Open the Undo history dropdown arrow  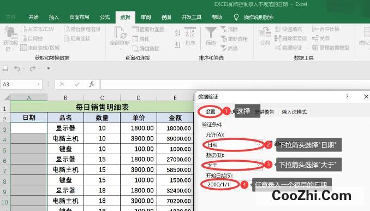(x=24, y=68)
